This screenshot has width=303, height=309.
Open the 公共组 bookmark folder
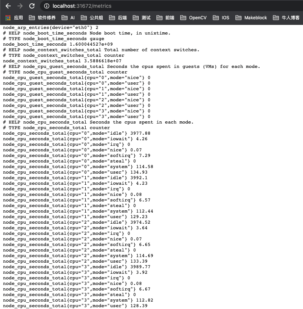(x=92, y=18)
